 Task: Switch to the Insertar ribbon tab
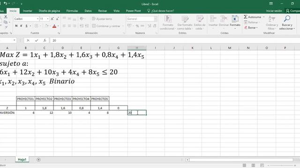(x=28, y=11)
